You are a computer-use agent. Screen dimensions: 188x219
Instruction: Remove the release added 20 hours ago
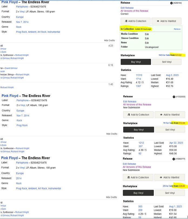pyautogui.click(x=177, y=29)
